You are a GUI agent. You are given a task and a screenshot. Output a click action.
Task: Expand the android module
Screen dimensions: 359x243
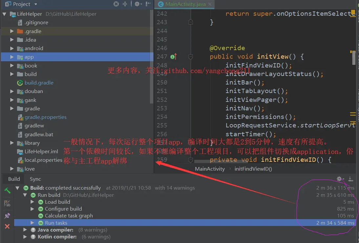point(12,48)
